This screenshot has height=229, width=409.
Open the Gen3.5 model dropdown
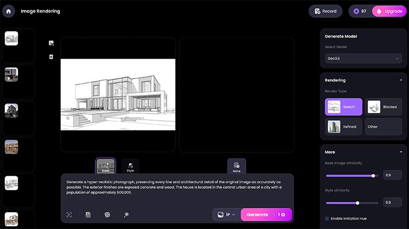(x=363, y=59)
